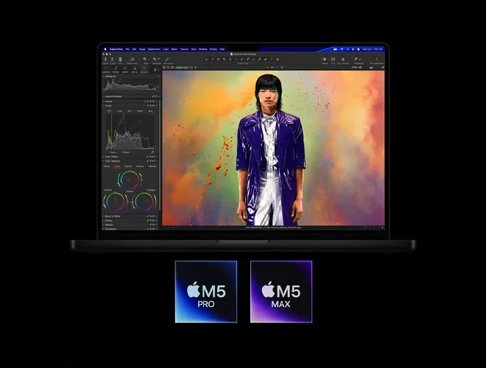Screen dimensions: 486x368
Task: Open the Style tool tab
Action: [135, 70]
